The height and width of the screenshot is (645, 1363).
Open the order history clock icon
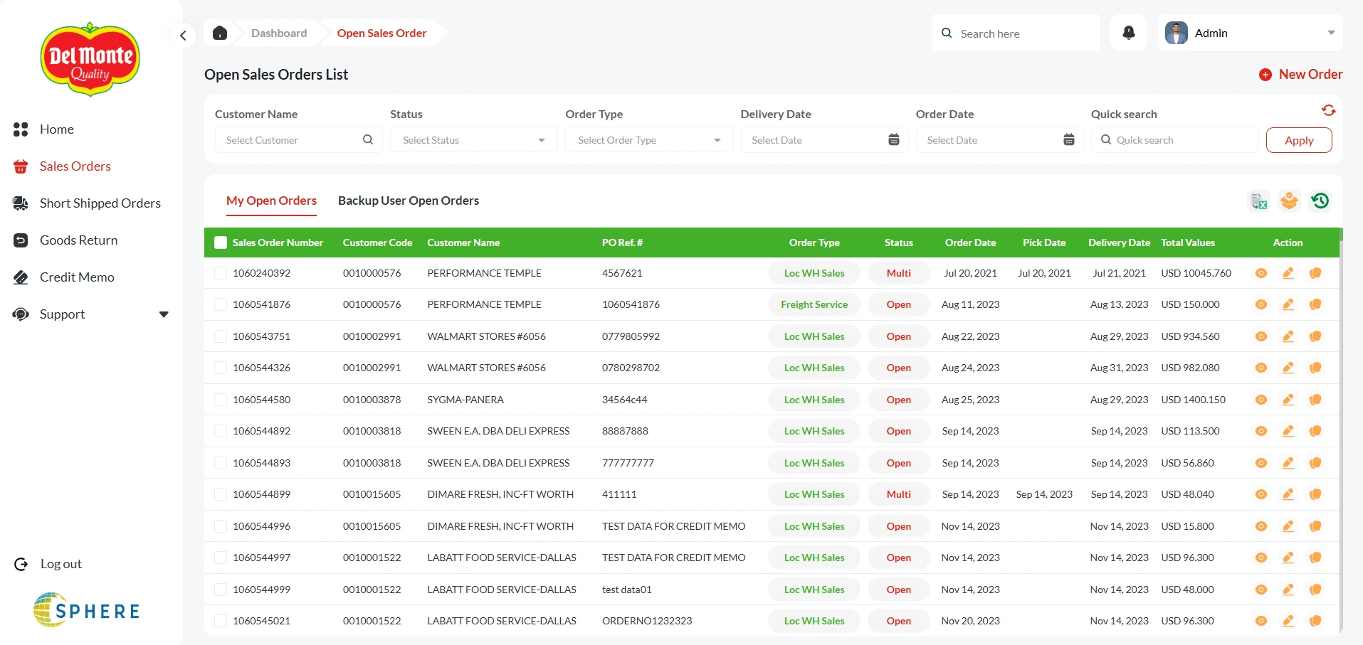coord(1320,201)
